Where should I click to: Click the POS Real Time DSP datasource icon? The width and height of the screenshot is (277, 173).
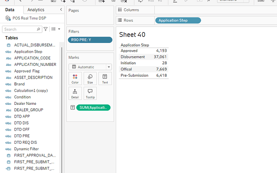tap(8, 18)
